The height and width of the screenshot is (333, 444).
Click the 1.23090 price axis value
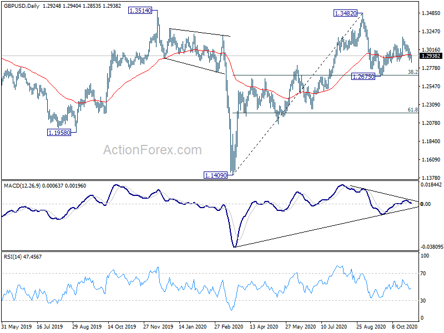tap(431, 105)
